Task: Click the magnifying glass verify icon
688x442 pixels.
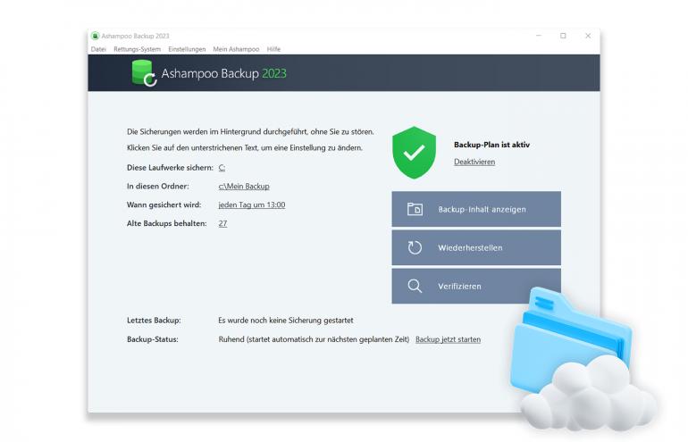Action: [415, 286]
